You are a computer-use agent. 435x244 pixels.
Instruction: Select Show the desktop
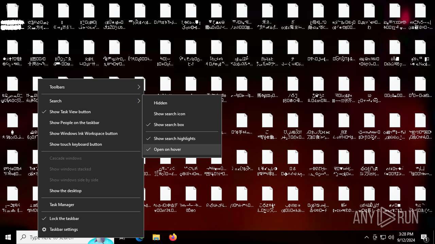pos(91,191)
